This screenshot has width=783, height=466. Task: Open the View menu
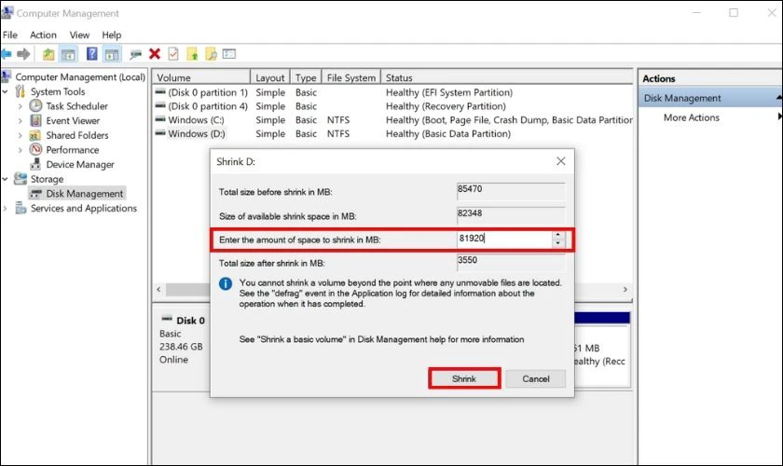click(79, 35)
